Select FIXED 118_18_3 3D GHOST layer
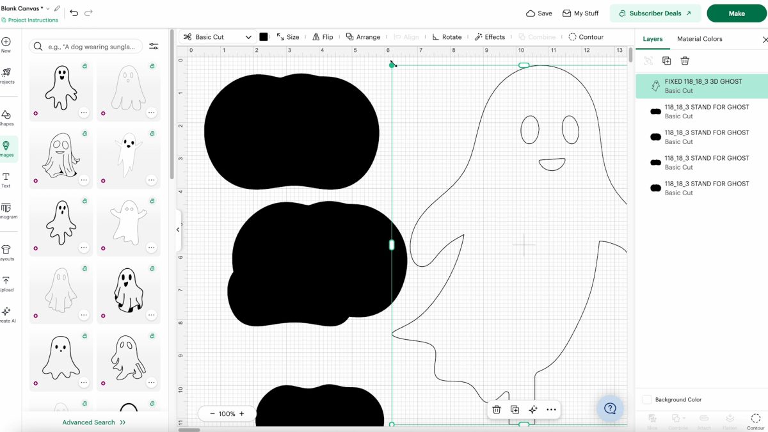This screenshot has width=768, height=432. 701,86
